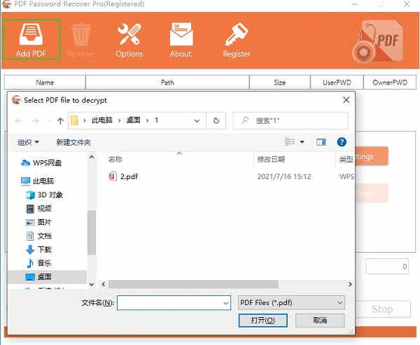Viewport: 420px width, 345px height.
Task: Click the Name column header in main window
Action: [x=45, y=83]
